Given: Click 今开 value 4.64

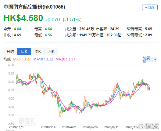Looking at the screenshot, I should pos(17,29).
